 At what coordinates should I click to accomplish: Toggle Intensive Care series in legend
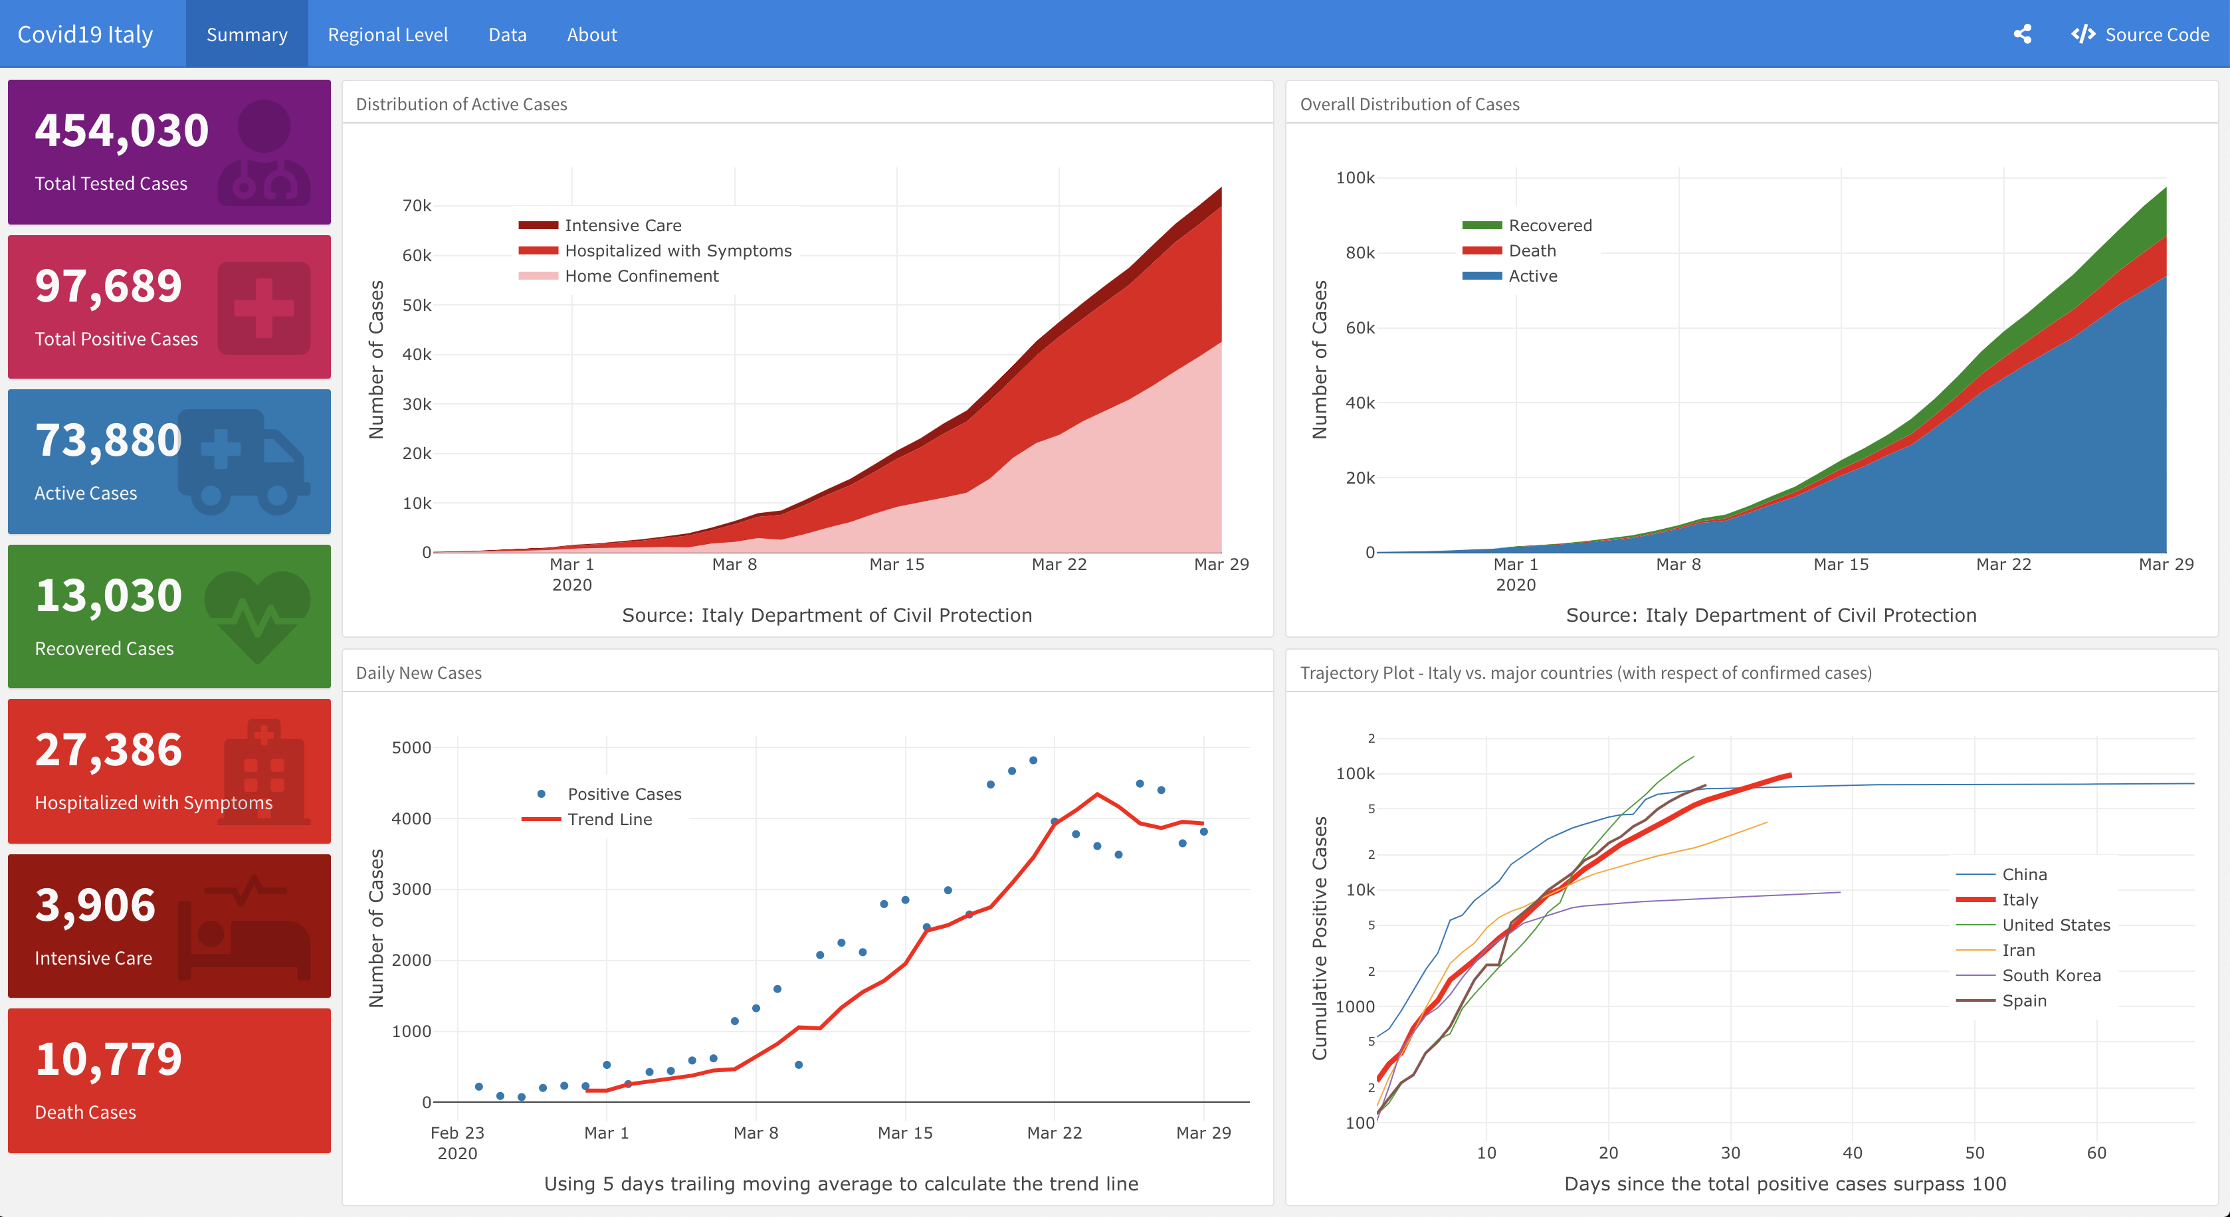[x=623, y=225]
